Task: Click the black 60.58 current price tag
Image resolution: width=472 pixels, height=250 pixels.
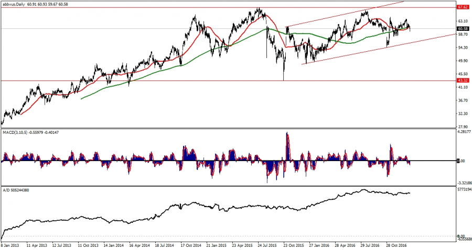Action: point(463,28)
